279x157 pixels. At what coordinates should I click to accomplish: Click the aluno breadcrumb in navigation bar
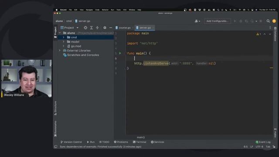click(59, 21)
